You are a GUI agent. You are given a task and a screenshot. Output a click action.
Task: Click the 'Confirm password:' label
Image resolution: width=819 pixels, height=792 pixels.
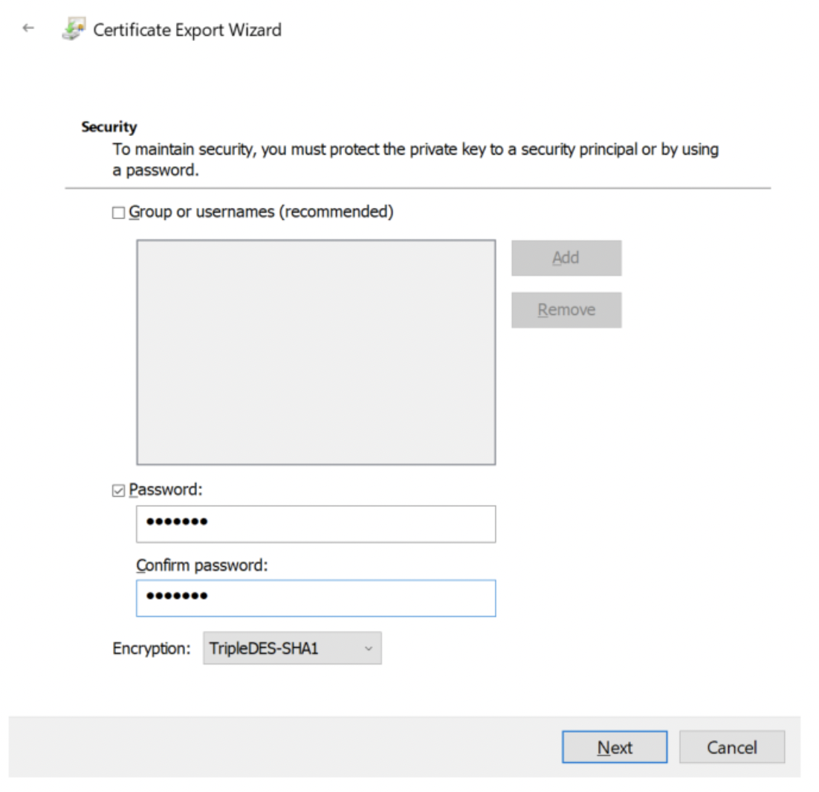pyautogui.click(x=201, y=565)
